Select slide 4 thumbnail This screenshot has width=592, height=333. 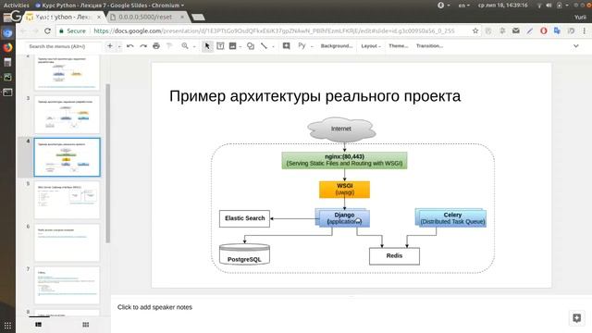click(68, 157)
